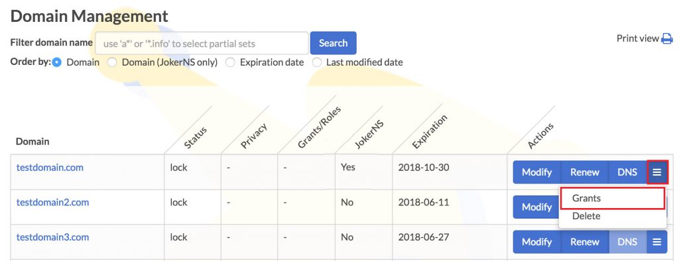Open hamburger menu for testdomain.com
The image size is (679, 261).
(x=657, y=172)
